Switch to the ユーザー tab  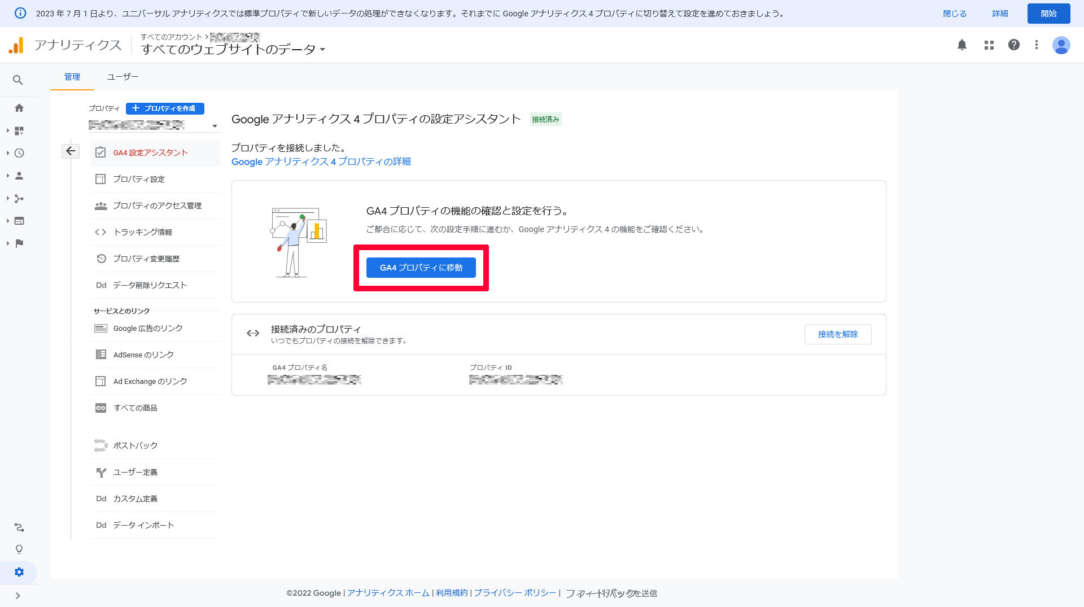coord(123,77)
